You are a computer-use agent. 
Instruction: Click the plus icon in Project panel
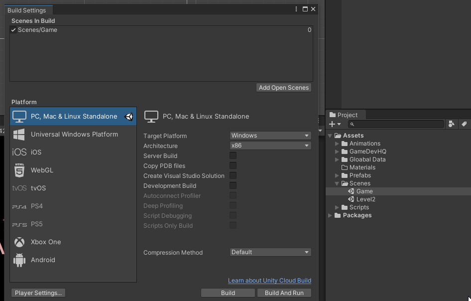[x=332, y=124]
